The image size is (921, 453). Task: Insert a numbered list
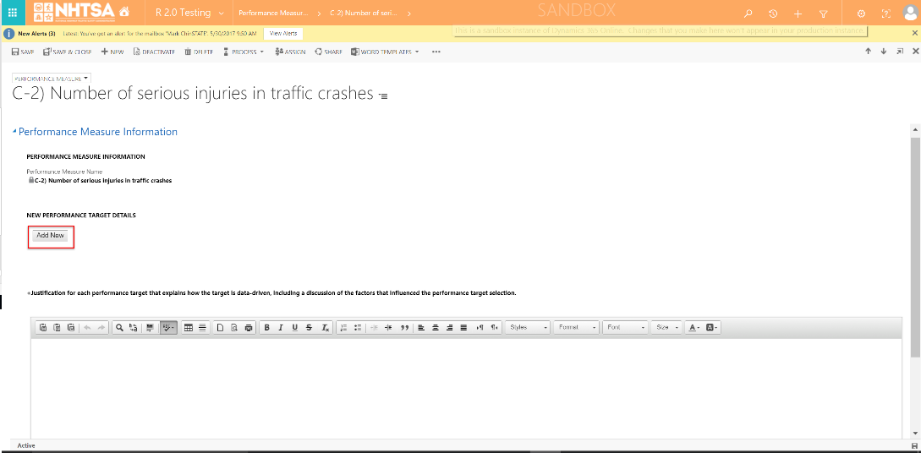point(344,327)
